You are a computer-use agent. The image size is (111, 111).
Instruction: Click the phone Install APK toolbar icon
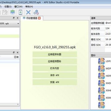[20, 12]
